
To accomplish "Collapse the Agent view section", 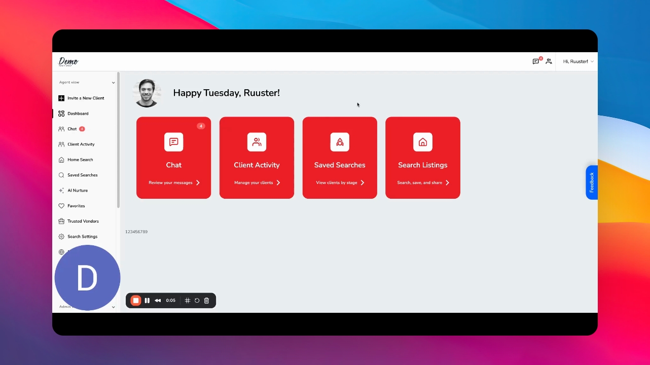I will coord(113,83).
